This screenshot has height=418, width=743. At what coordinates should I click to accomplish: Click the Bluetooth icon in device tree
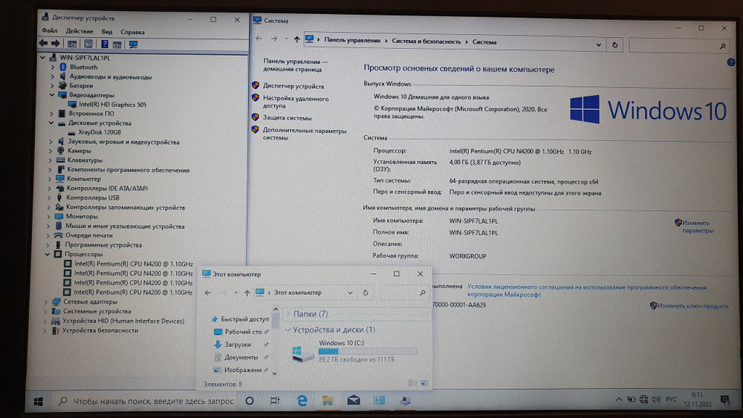pos(62,67)
